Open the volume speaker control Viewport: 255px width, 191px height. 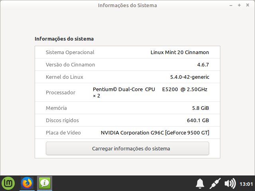click(x=230, y=183)
